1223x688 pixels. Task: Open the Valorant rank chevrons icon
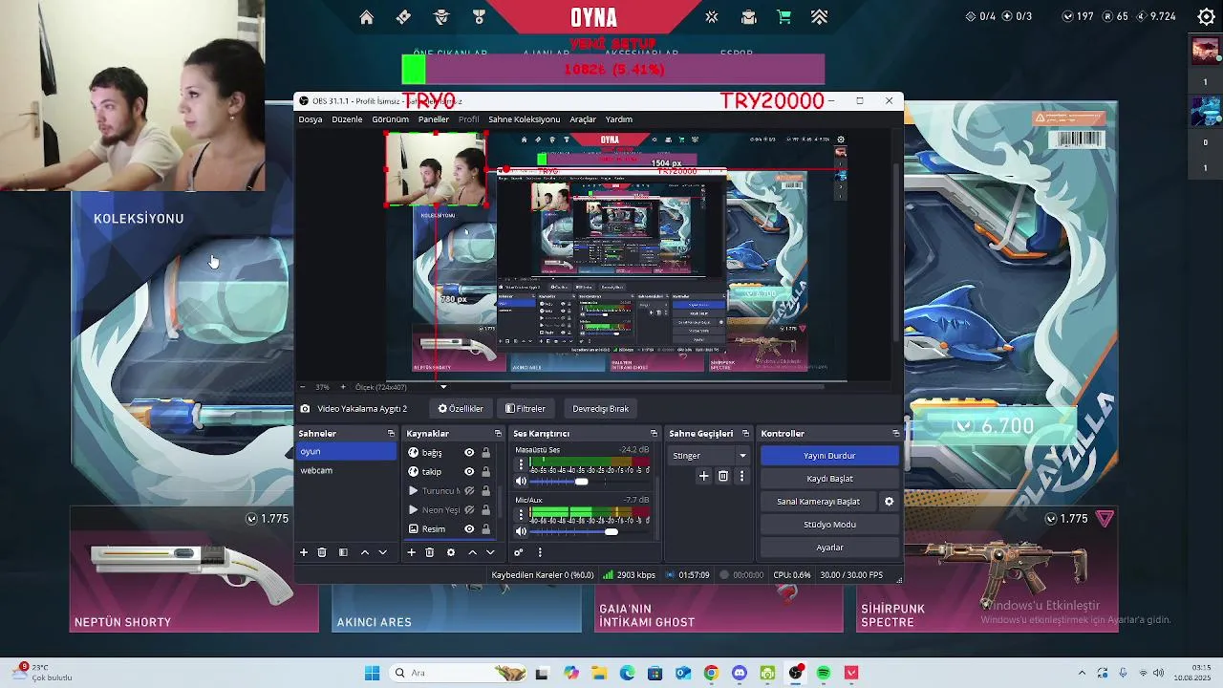pyautogui.click(x=820, y=17)
